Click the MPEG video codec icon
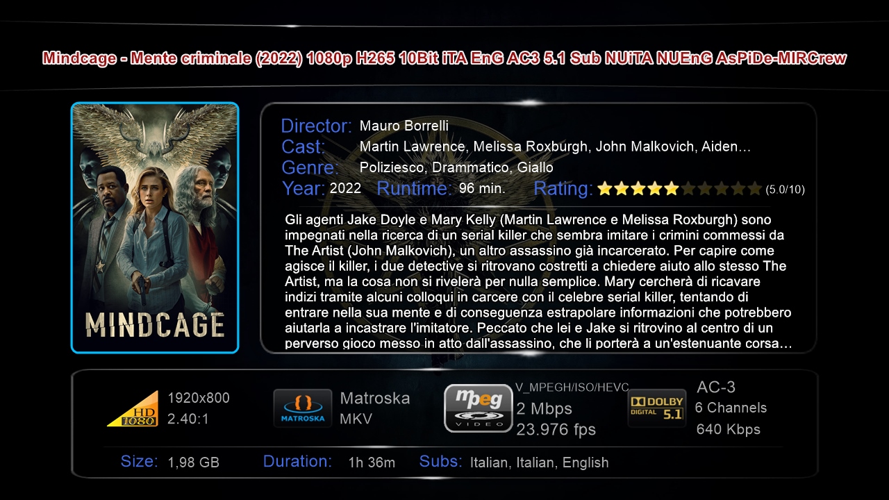Image resolution: width=889 pixels, height=500 pixels. [x=478, y=408]
